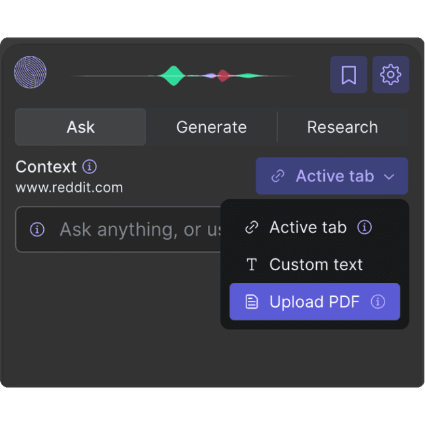Collapse the Active tab context dropdown
Viewport: 425px width, 425px height.
[332, 176]
